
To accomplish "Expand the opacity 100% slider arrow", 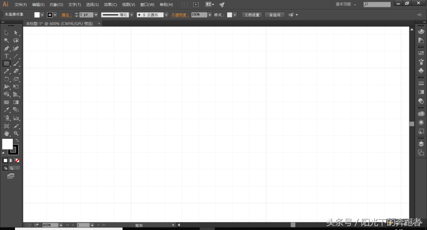I will [x=210, y=15].
